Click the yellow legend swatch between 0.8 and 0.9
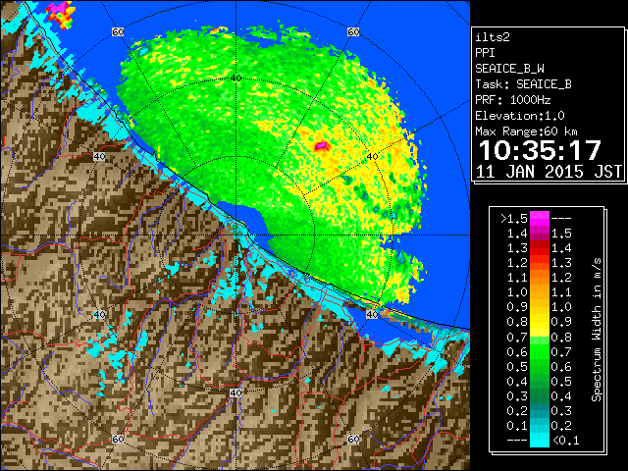 coord(539,322)
